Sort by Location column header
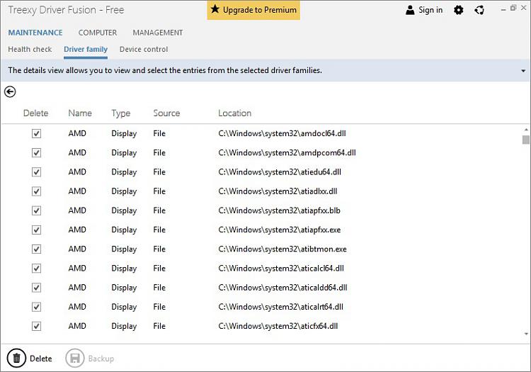Image resolution: width=531 pixels, height=372 pixels. [234, 113]
